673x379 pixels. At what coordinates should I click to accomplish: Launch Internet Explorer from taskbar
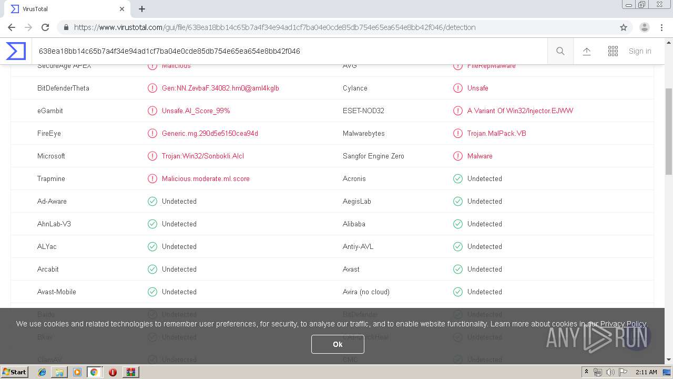point(42,372)
